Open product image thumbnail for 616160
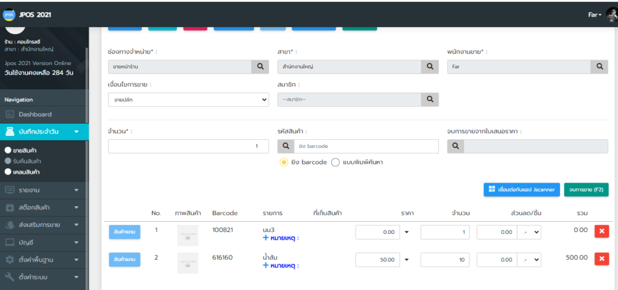The width and height of the screenshot is (618, 290). coord(188,263)
